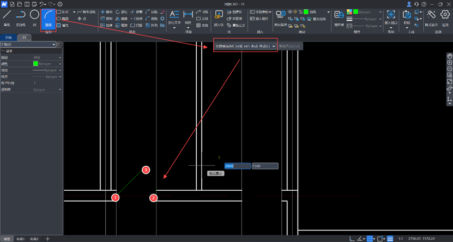The height and width of the screenshot is (242, 453).
Task: Click 插入图片 insert image button
Action: pyautogui.click(x=259, y=19)
